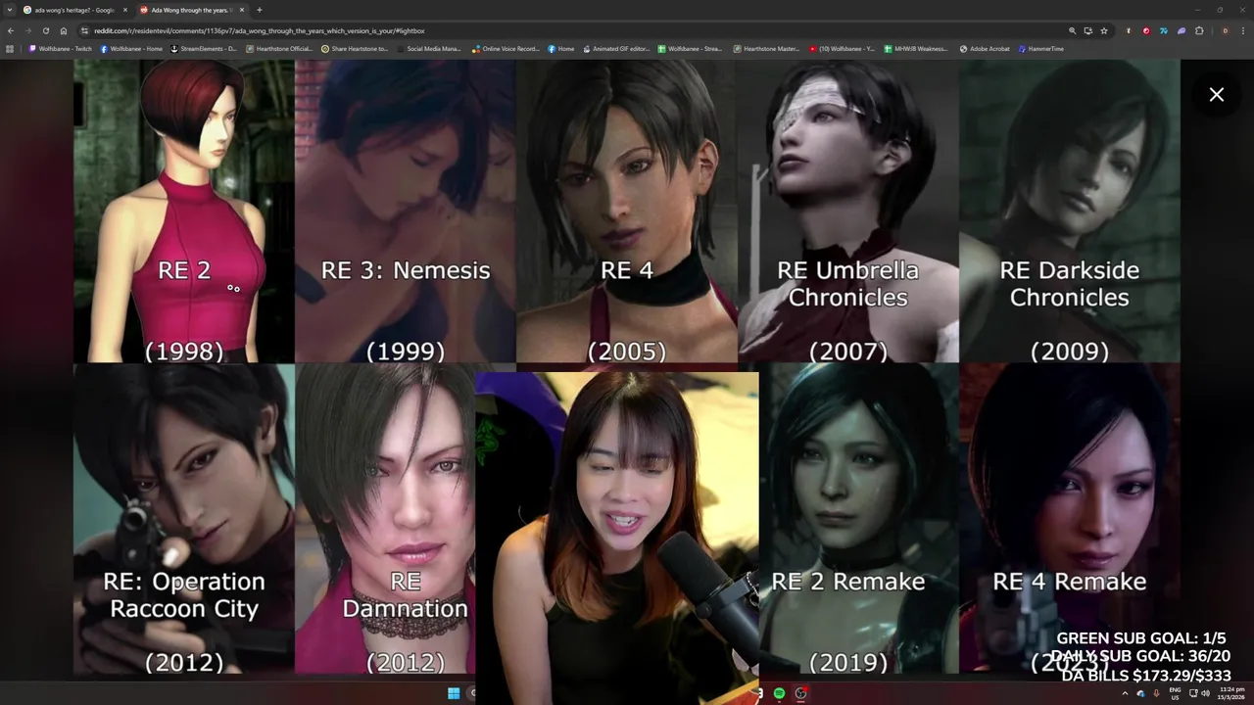This screenshot has height=705, width=1254.
Task: Open the 'Wolfsbanee - Home' Facebook bookmark
Action: point(132,48)
